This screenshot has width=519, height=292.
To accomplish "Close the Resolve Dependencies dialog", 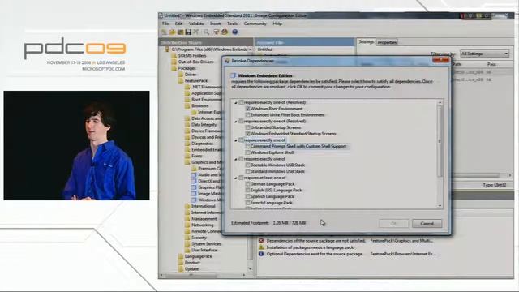I will click(441, 60).
